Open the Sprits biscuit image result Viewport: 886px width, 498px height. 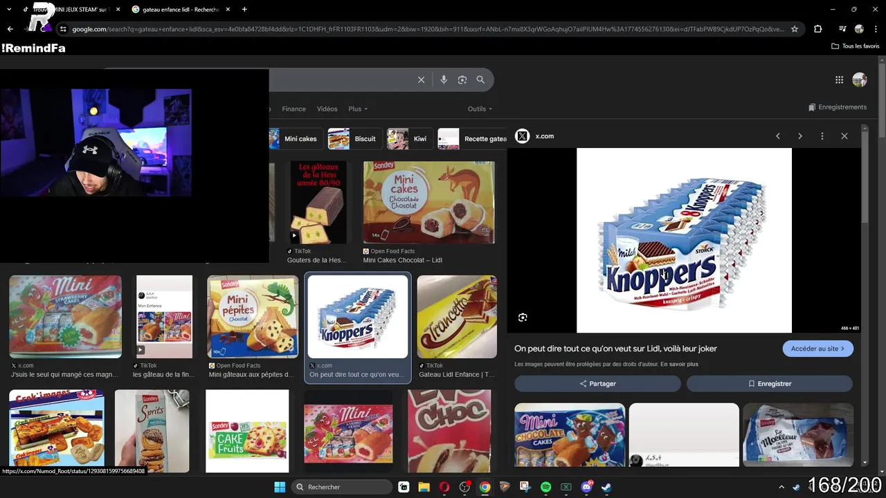[x=152, y=431]
